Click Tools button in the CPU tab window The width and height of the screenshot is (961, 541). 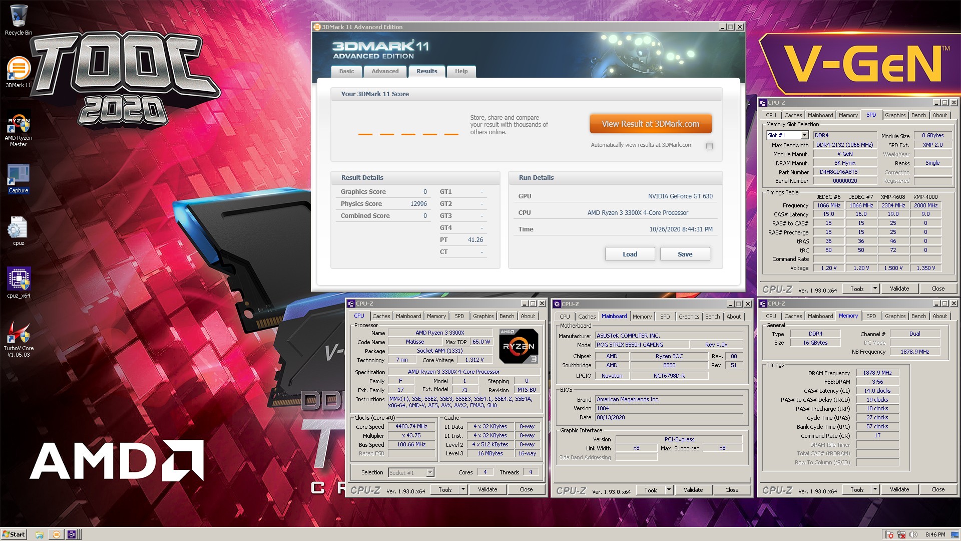tap(445, 489)
